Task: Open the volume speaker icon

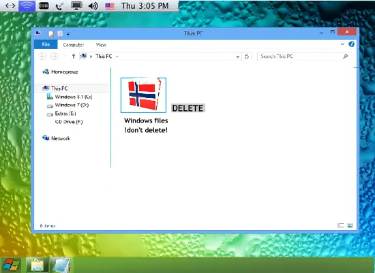Action: point(93,5)
